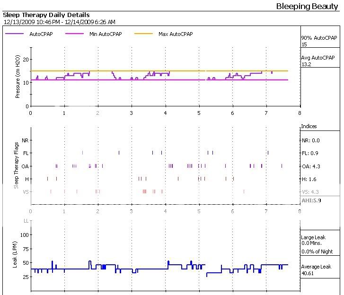The image size is (344, 295).
Task: Click the NR: 0.0 index value
Action: 311,140
